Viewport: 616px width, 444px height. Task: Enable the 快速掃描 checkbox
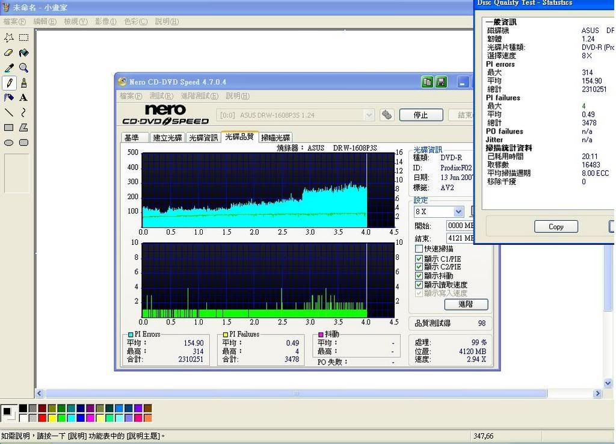pyautogui.click(x=419, y=248)
